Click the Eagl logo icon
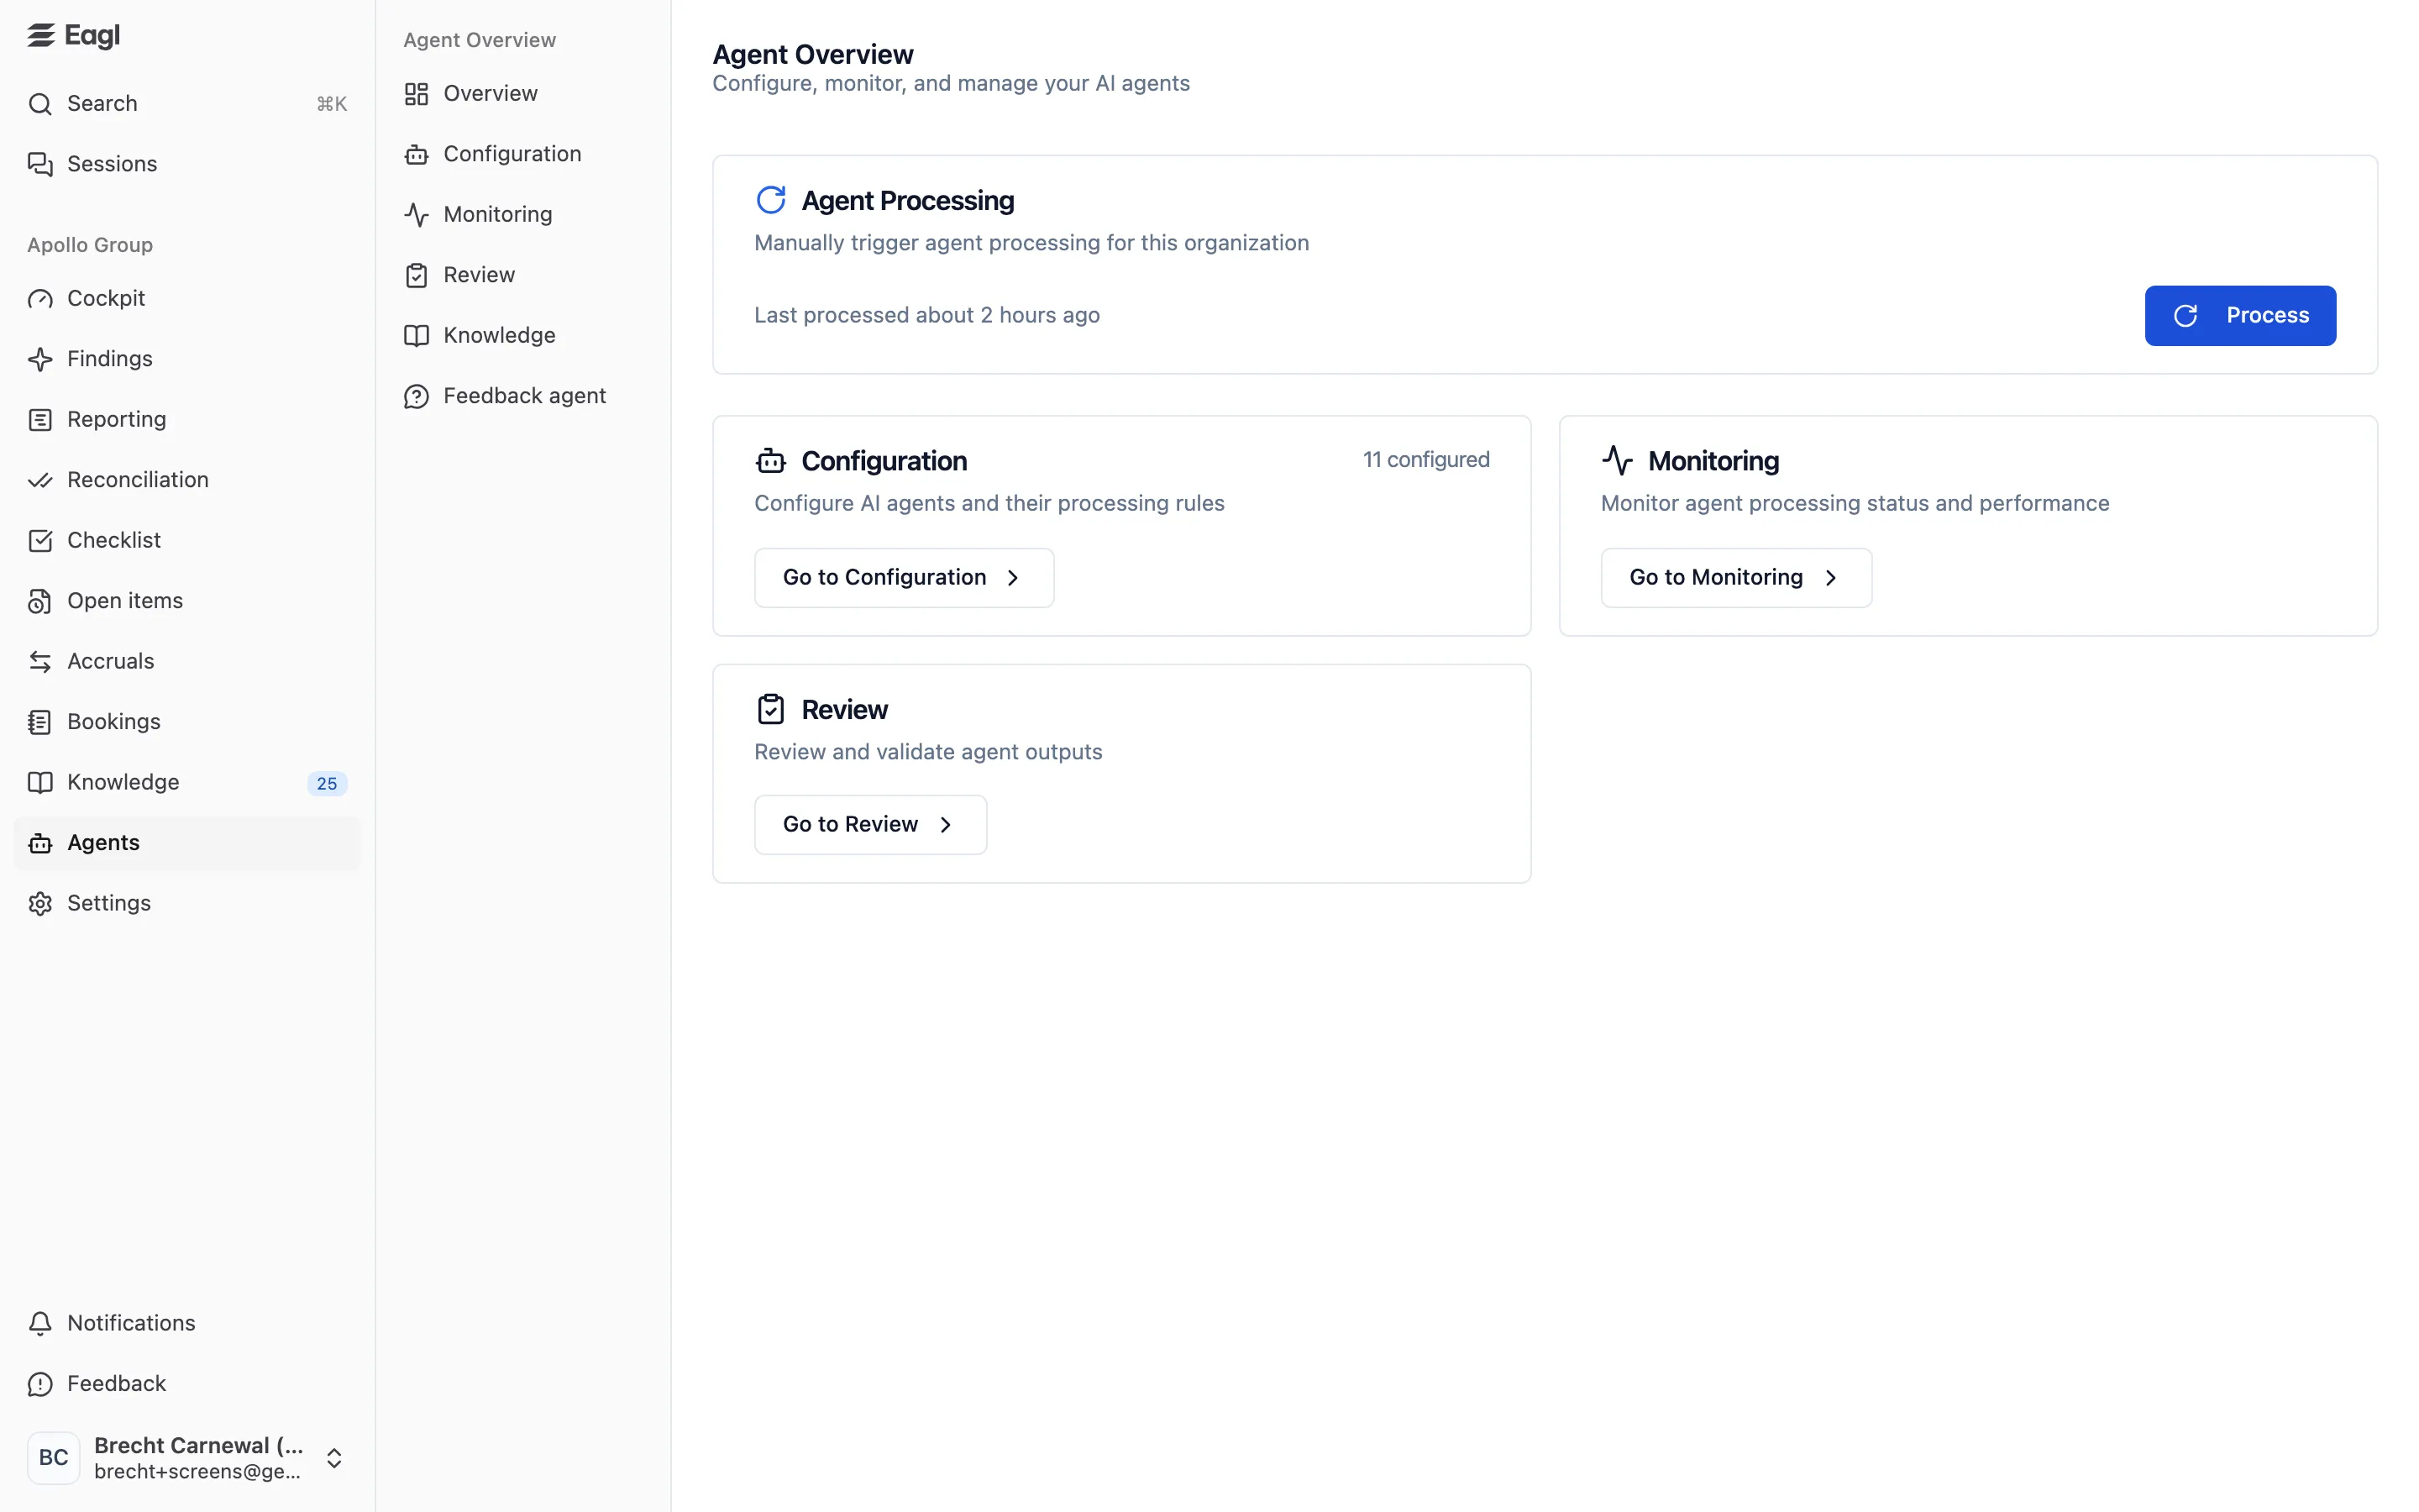The image size is (2419, 1512). (x=41, y=35)
